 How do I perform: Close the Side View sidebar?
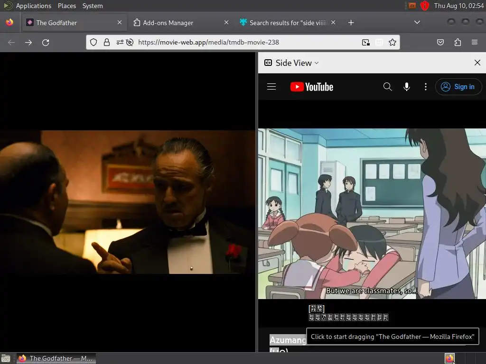[x=477, y=63]
